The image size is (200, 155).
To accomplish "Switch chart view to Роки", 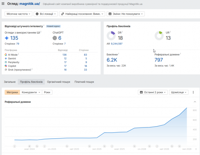I will click(47, 92).
